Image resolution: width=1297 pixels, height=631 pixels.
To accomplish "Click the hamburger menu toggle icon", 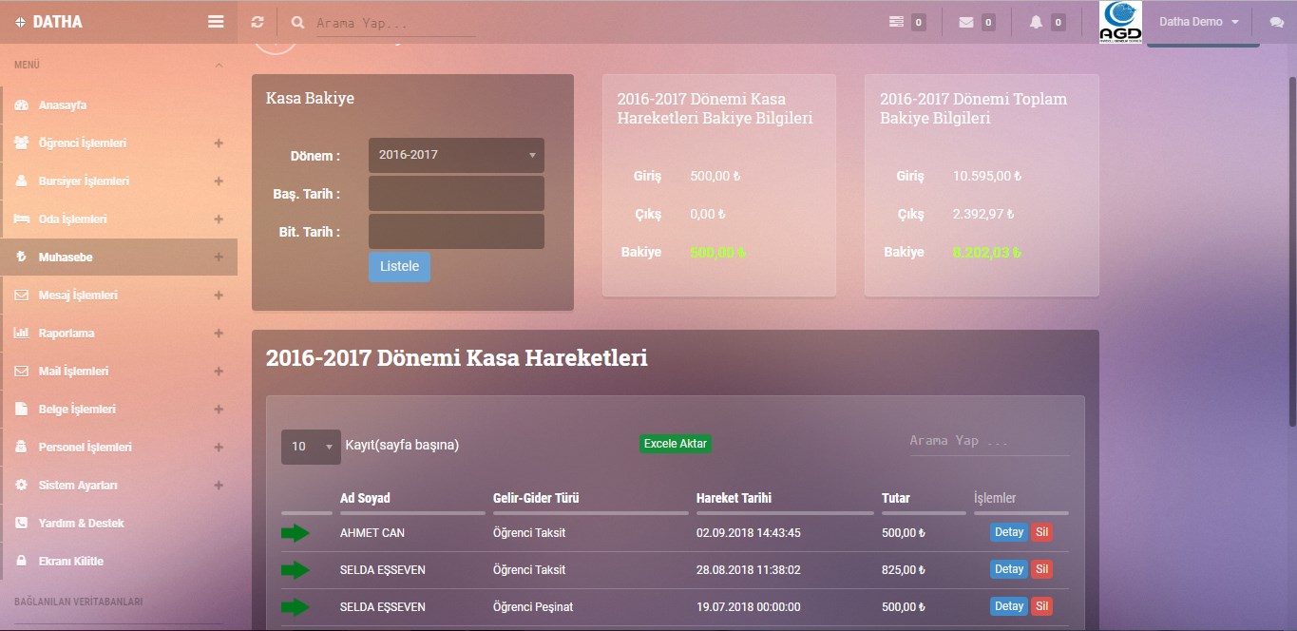I will click(x=216, y=22).
